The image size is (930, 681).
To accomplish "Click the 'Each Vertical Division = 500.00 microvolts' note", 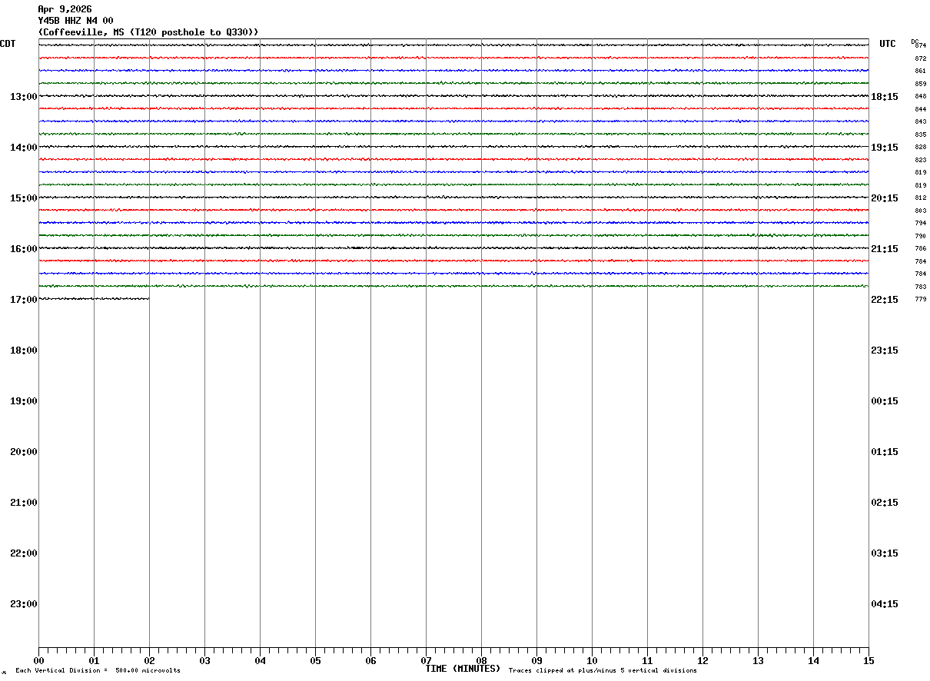I will 98,671.
